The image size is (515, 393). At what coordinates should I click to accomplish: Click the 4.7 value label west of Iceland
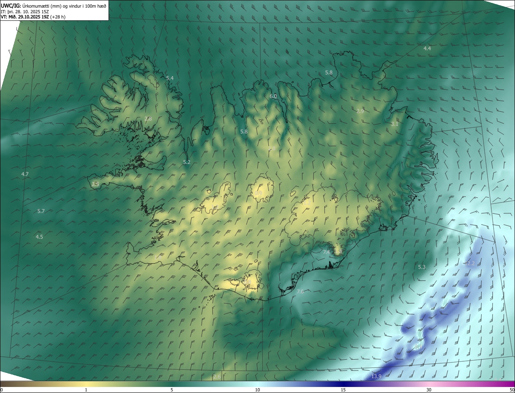(25, 174)
